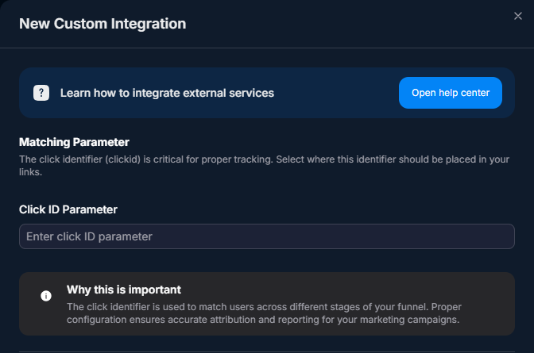Click the funnel attribution explanation text

click(264, 313)
